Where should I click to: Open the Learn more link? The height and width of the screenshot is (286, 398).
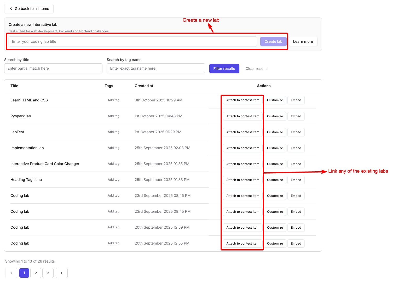click(x=303, y=41)
